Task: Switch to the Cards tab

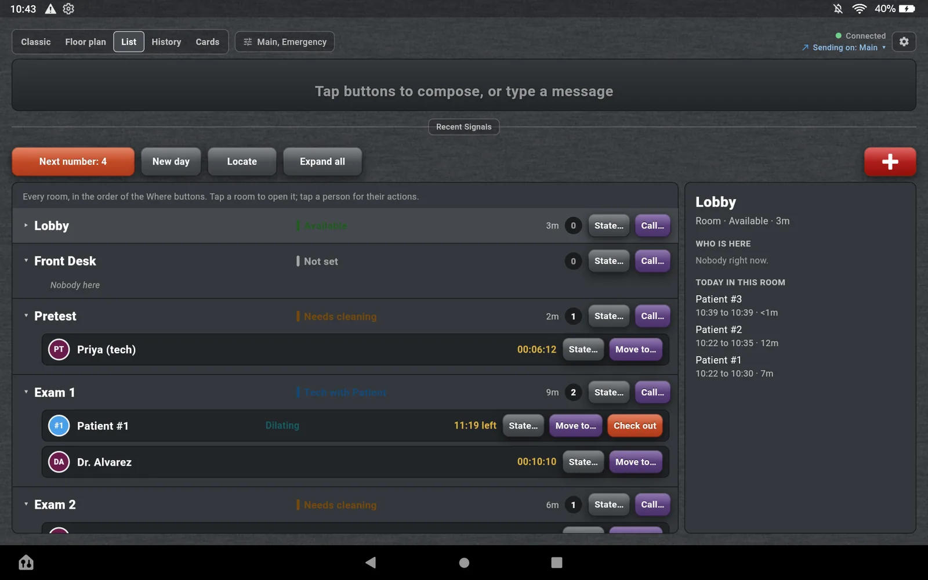Action: (x=208, y=42)
